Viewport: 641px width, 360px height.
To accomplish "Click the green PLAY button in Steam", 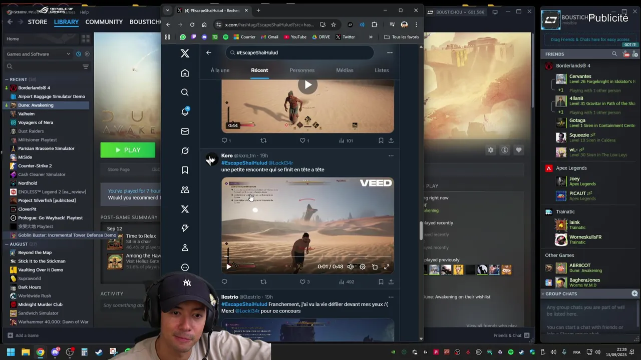I will (x=128, y=150).
